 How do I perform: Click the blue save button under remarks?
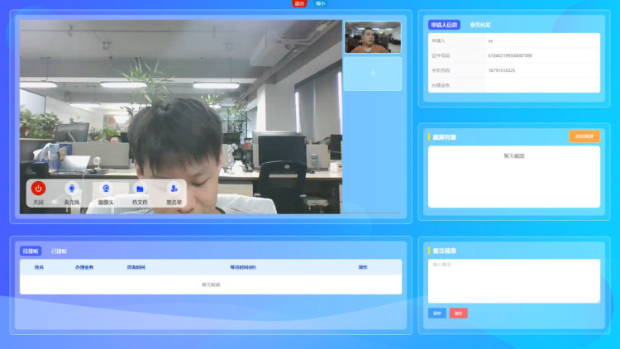coord(437,313)
